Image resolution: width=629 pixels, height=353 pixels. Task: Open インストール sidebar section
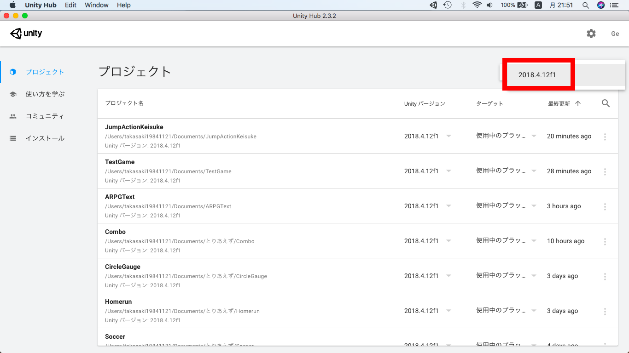pyautogui.click(x=45, y=138)
